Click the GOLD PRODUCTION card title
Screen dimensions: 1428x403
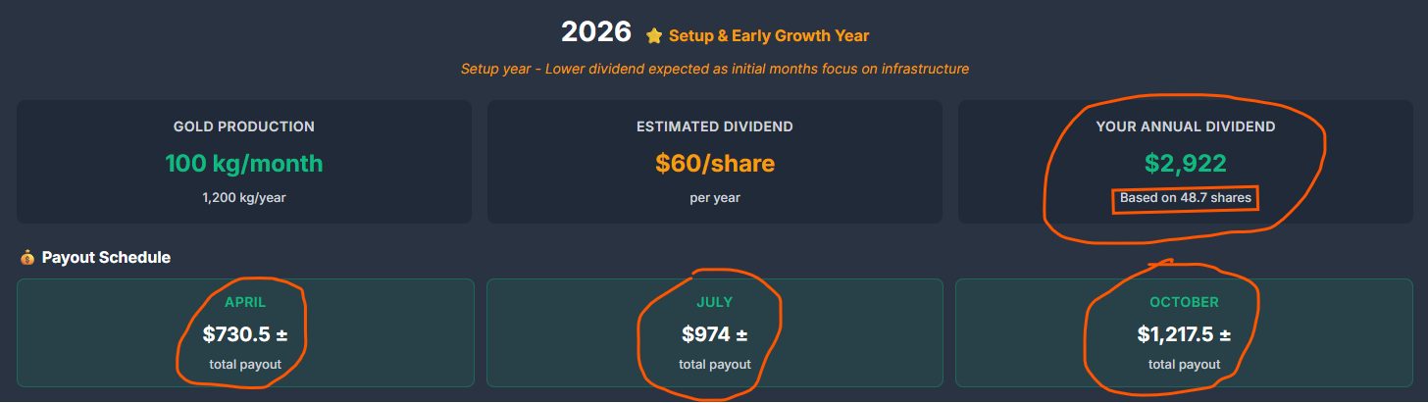click(244, 126)
